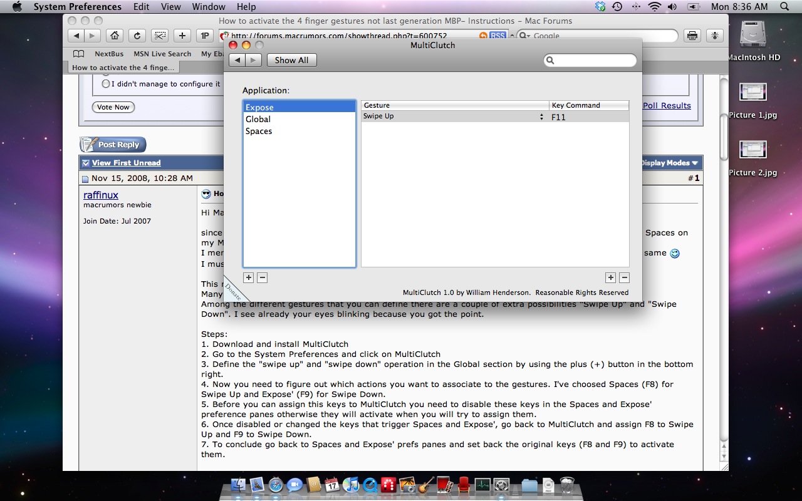
Task: Open Display Modes dropdown in forum
Action: click(669, 163)
